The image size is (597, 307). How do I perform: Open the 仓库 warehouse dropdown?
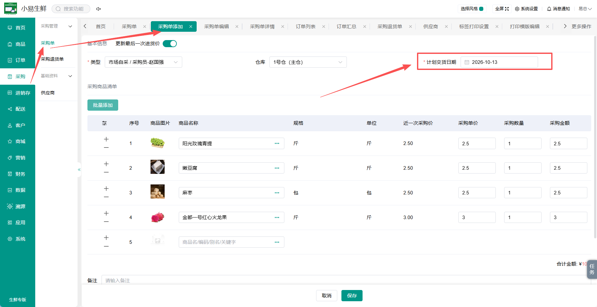tap(308, 62)
